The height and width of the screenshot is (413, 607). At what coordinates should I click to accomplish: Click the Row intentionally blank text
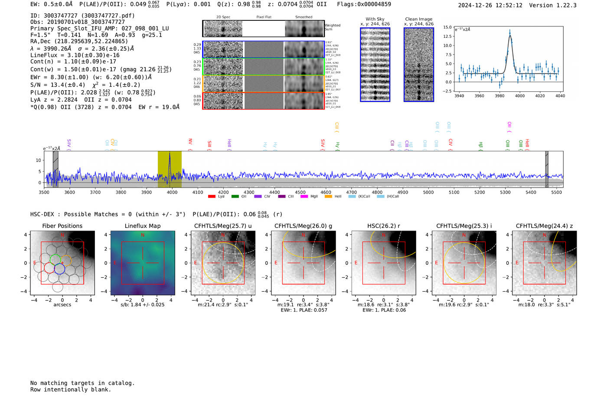[x=71, y=390]
